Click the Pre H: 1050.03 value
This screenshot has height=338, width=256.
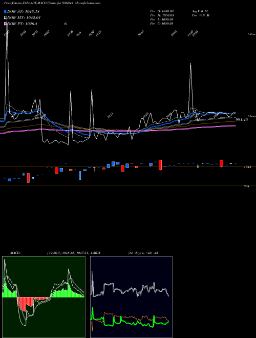[162, 15]
